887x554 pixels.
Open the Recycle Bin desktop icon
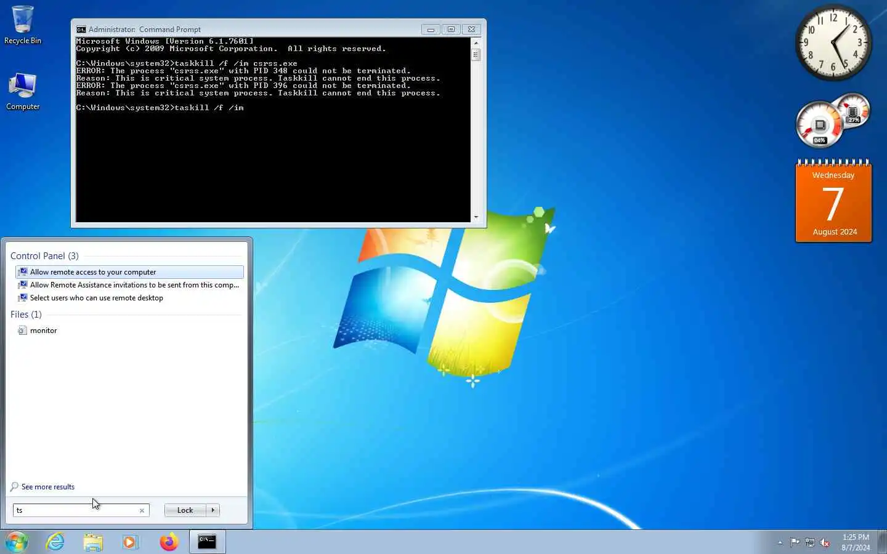pyautogui.click(x=23, y=25)
